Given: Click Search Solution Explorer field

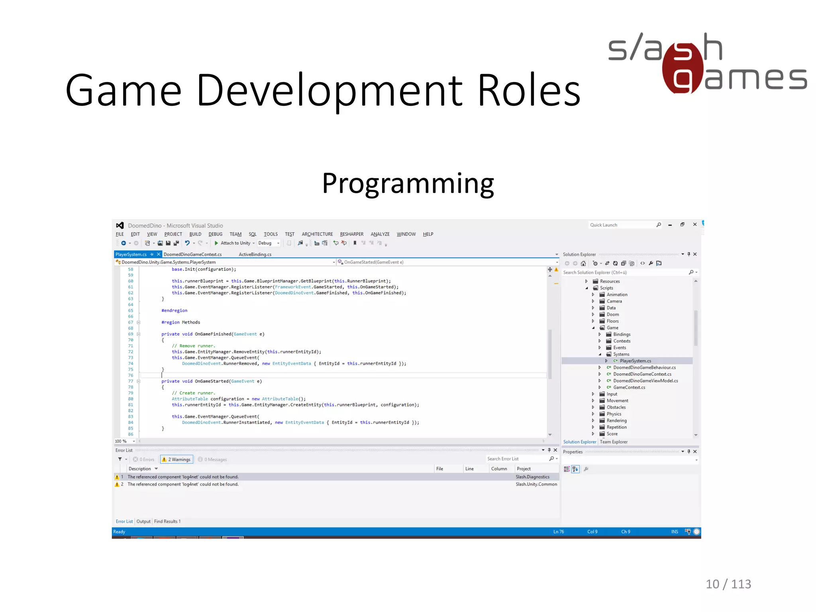Looking at the screenshot, I should (x=630, y=273).
